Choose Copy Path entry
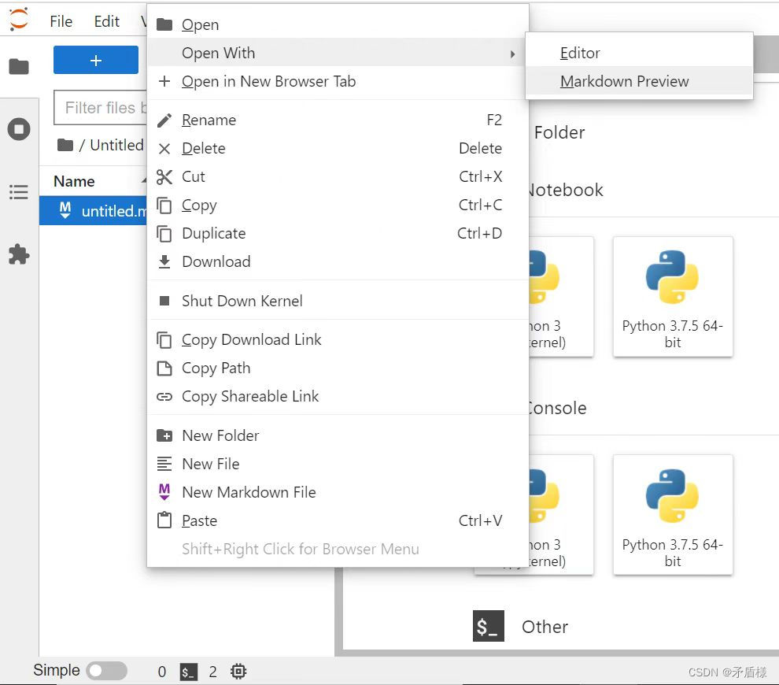The image size is (779, 685). (x=338, y=368)
